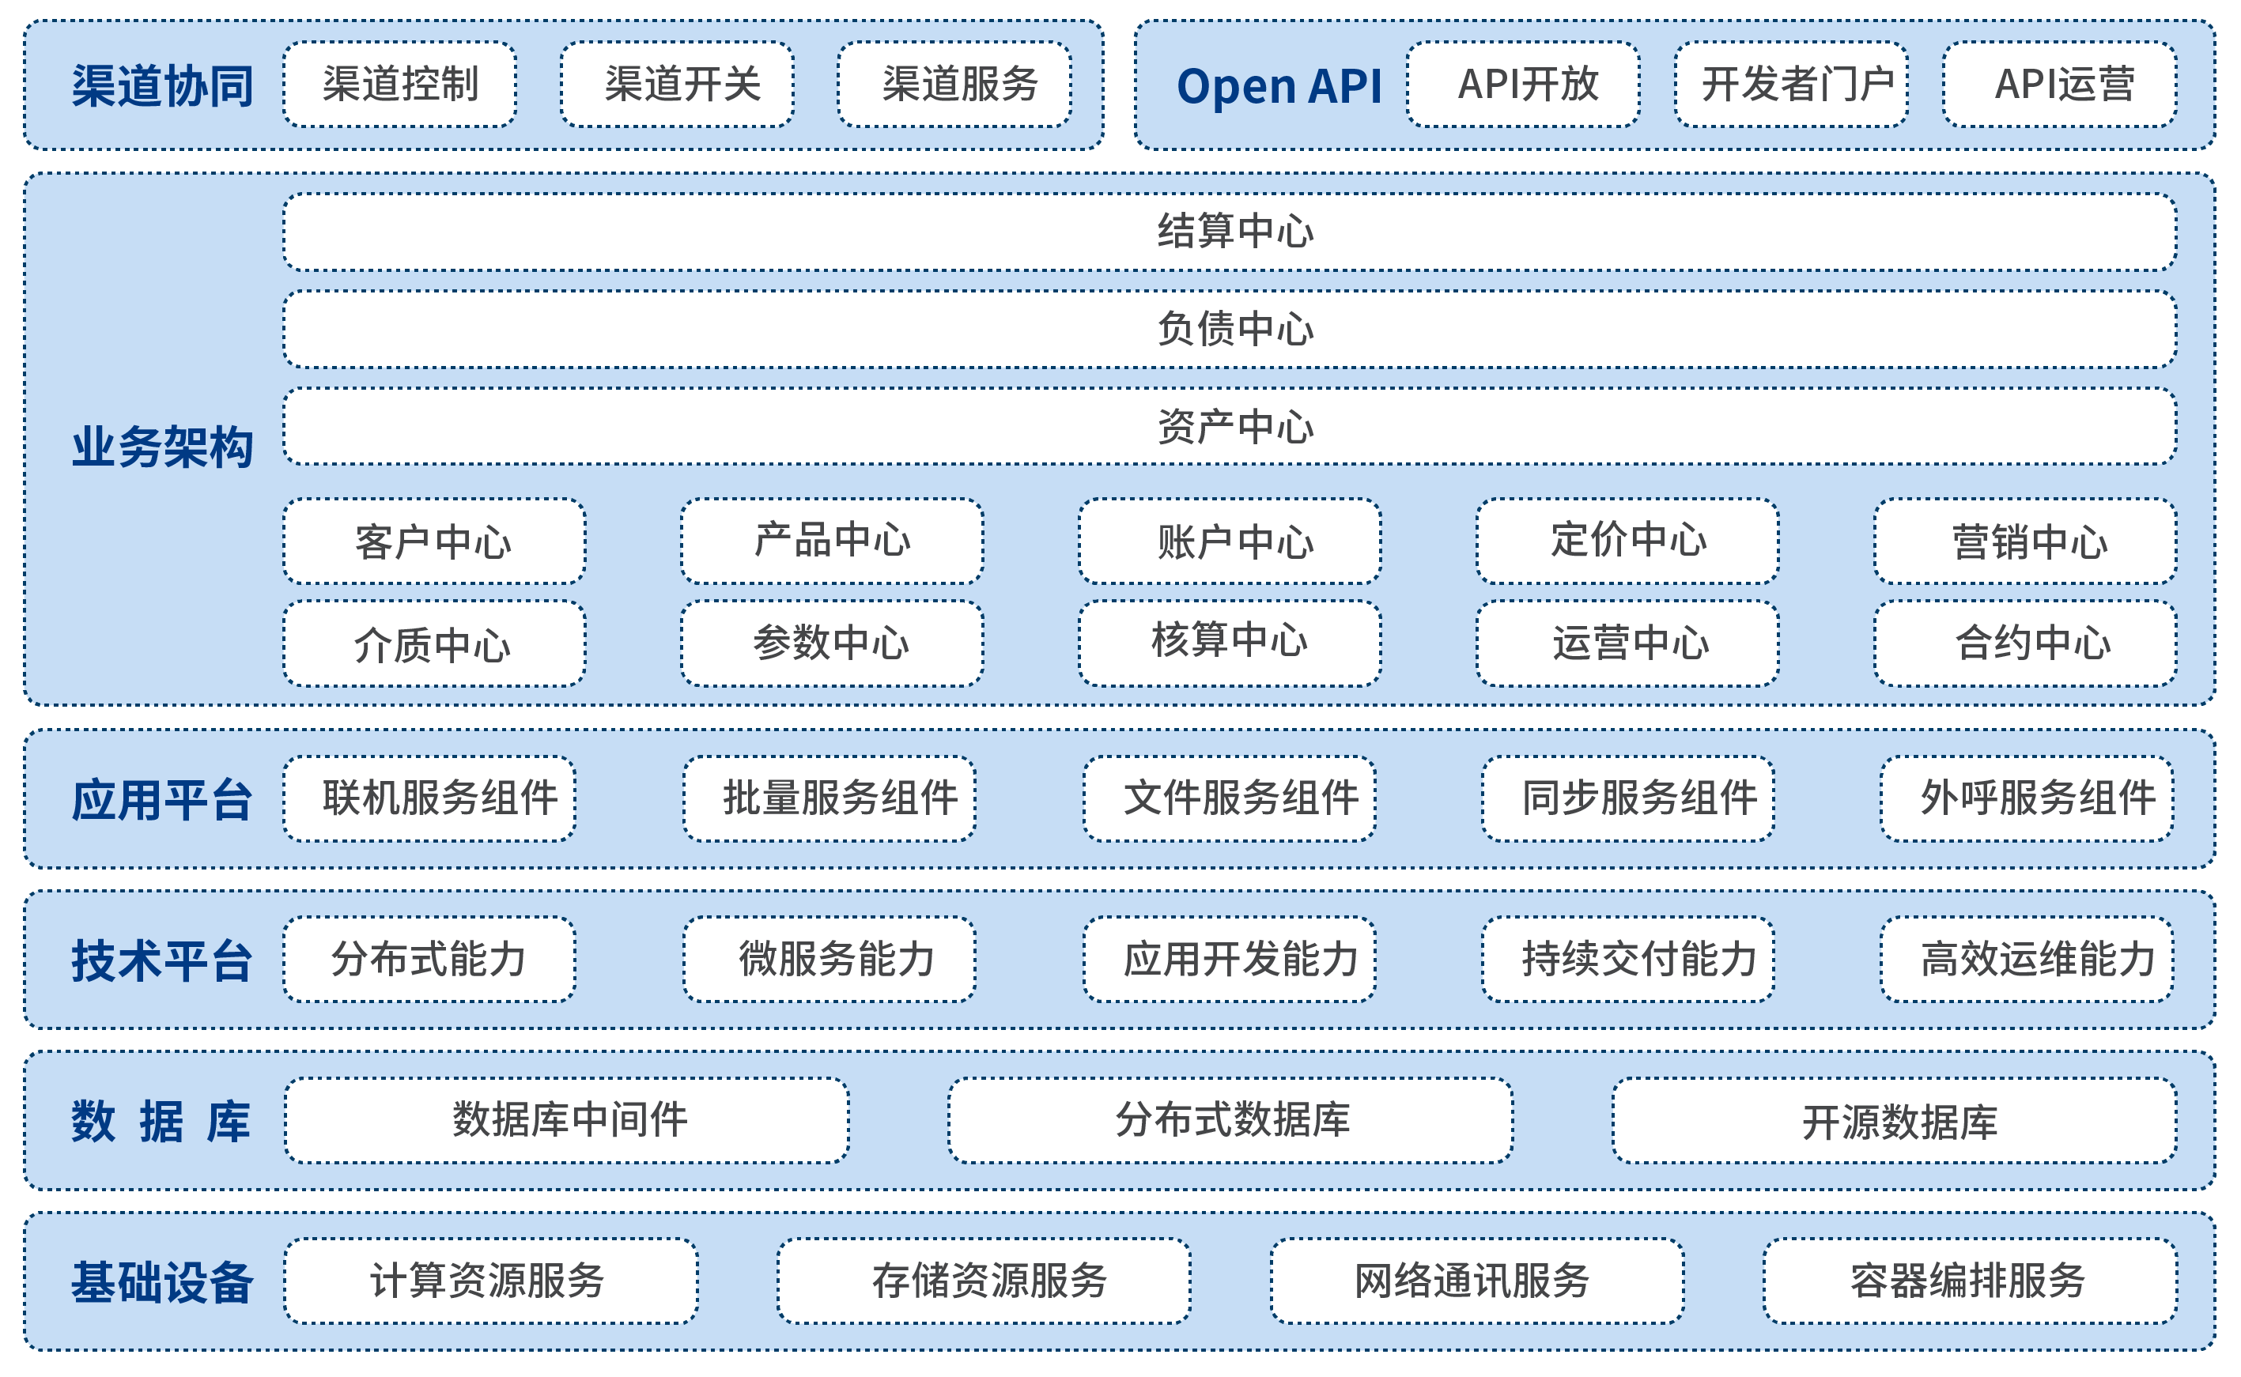Select the 分布式能力 box
The width and height of the screenshot is (2241, 1377).
tap(429, 960)
